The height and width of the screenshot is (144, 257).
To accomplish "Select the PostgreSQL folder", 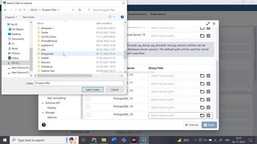I will click(47, 54).
